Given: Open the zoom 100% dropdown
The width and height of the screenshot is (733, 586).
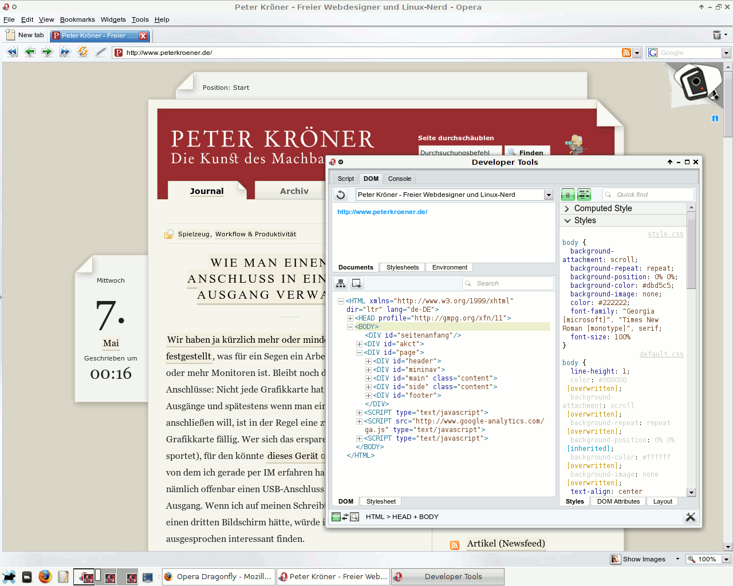Looking at the screenshot, I should [726, 559].
